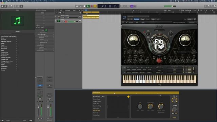Open the Record menu
Image resolution: width=217 pixels, height=122 pixels.
pos(33,1)
